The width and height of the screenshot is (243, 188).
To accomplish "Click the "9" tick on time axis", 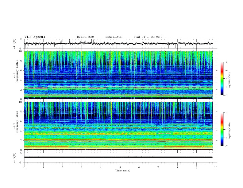I will point(196,167).
